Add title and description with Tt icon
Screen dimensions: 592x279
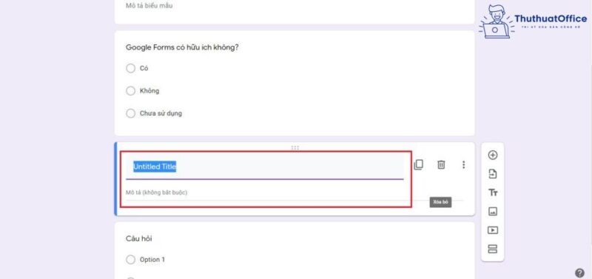(x=493, y=193)
